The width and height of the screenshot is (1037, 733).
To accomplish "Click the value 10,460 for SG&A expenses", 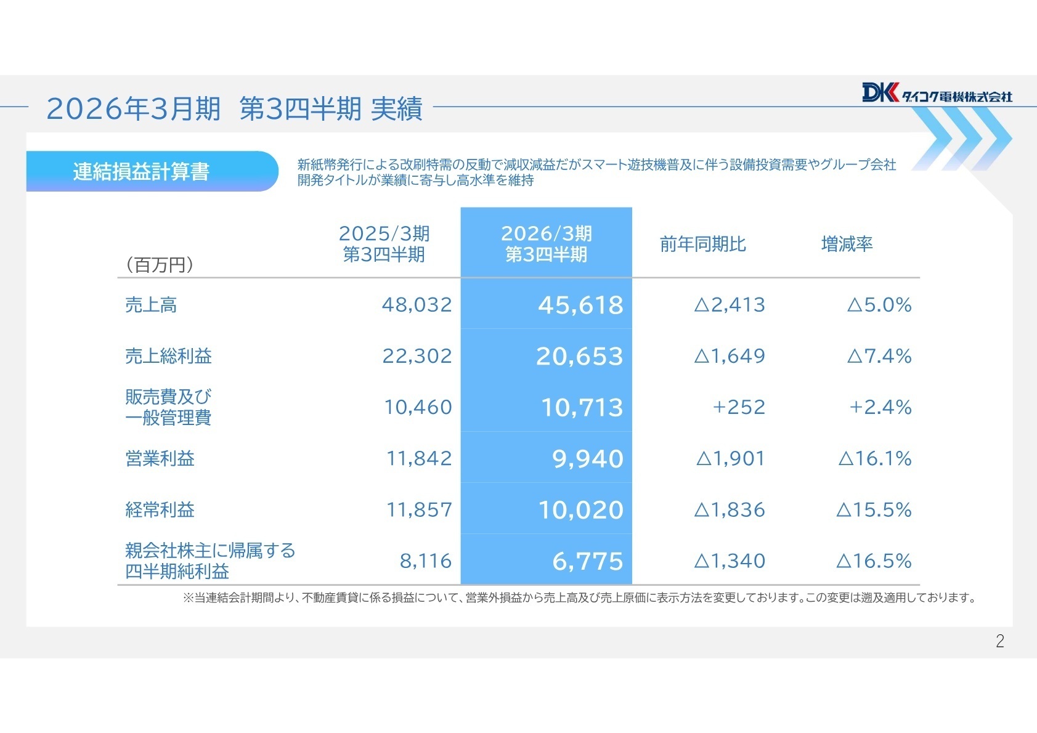I will click(x=418, y=407).
